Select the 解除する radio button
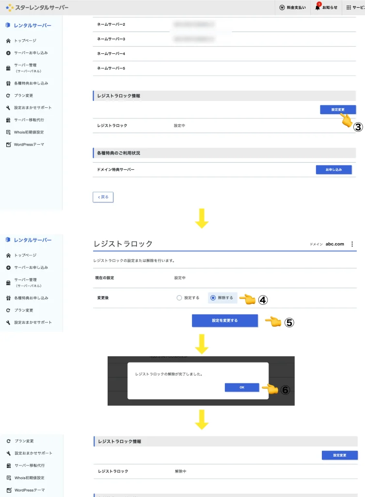The image size is (365, 497). (x=213, y=298)
